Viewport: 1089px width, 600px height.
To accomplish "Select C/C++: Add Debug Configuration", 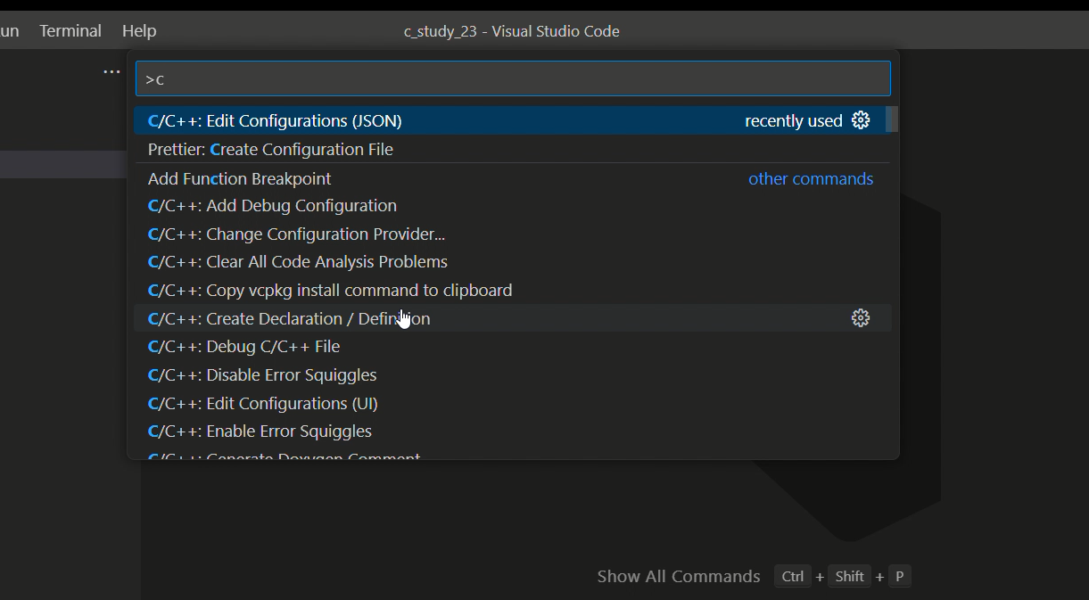I will click(x=513, y=205).
